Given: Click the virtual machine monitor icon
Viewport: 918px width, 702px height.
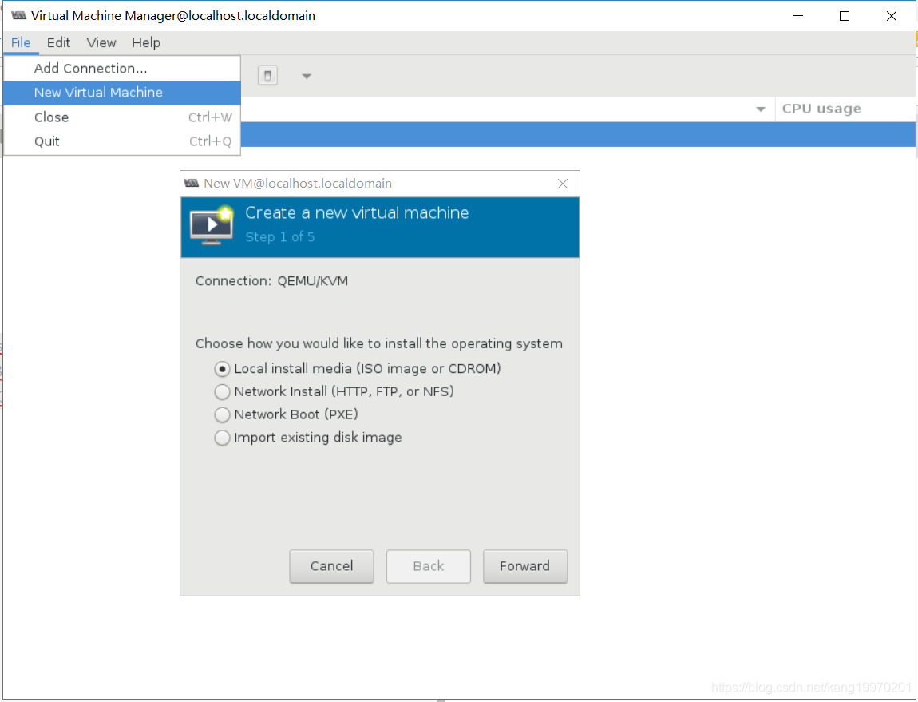Looking at the screenshot, I should click(212, 225).
